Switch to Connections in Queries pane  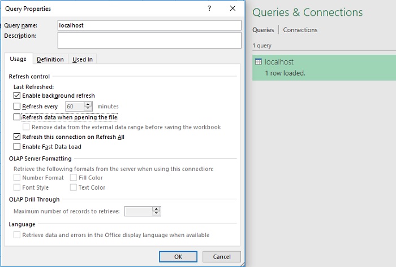[300, 30]
